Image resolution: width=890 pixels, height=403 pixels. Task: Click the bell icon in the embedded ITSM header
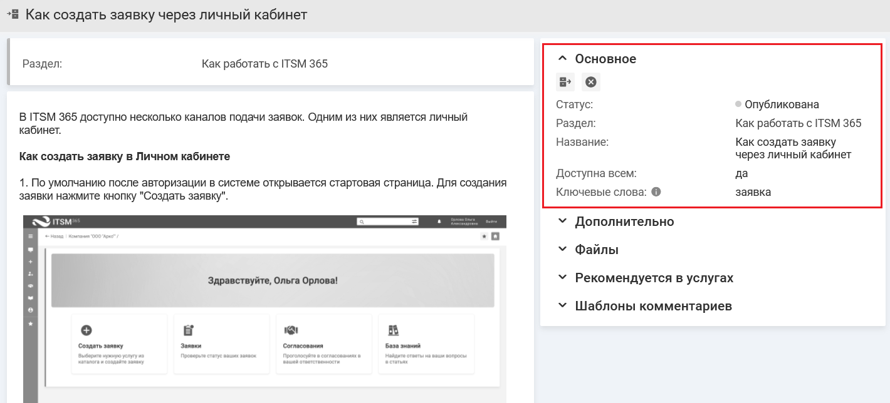(x=439, y=222)
